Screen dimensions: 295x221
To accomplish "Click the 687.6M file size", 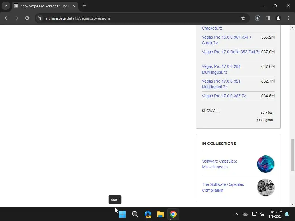I will click(x=268, y=66).
